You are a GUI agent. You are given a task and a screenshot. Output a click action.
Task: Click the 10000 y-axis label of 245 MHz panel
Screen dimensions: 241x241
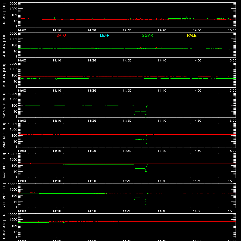(13, 4)
